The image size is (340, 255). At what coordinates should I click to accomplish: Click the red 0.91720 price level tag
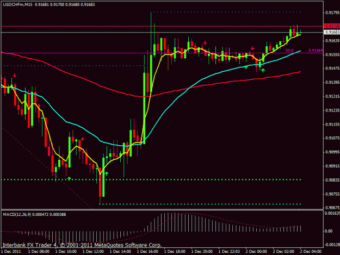[332, 26]
